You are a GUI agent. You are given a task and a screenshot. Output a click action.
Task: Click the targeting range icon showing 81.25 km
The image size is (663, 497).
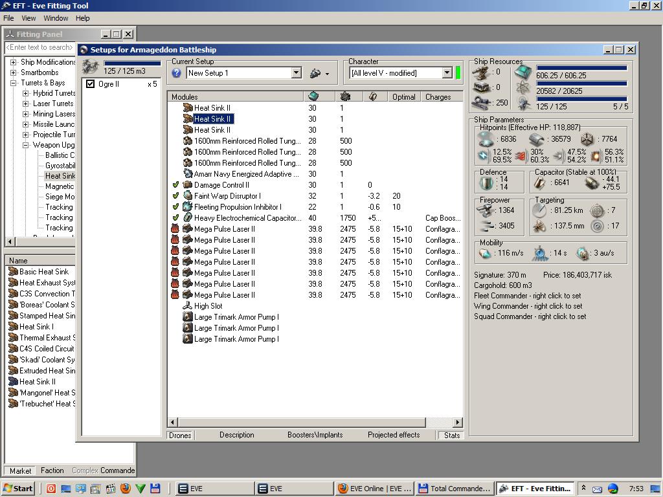click(539, 210)
